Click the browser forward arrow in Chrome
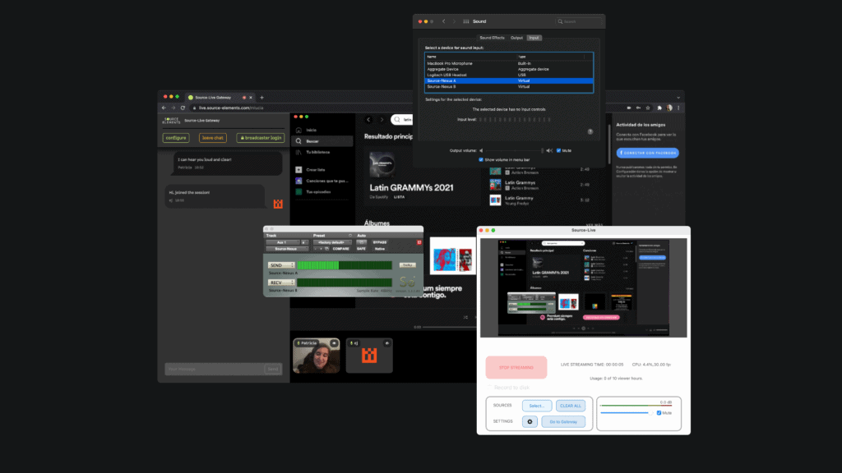 pyautogui.click(x=173, y=108)
